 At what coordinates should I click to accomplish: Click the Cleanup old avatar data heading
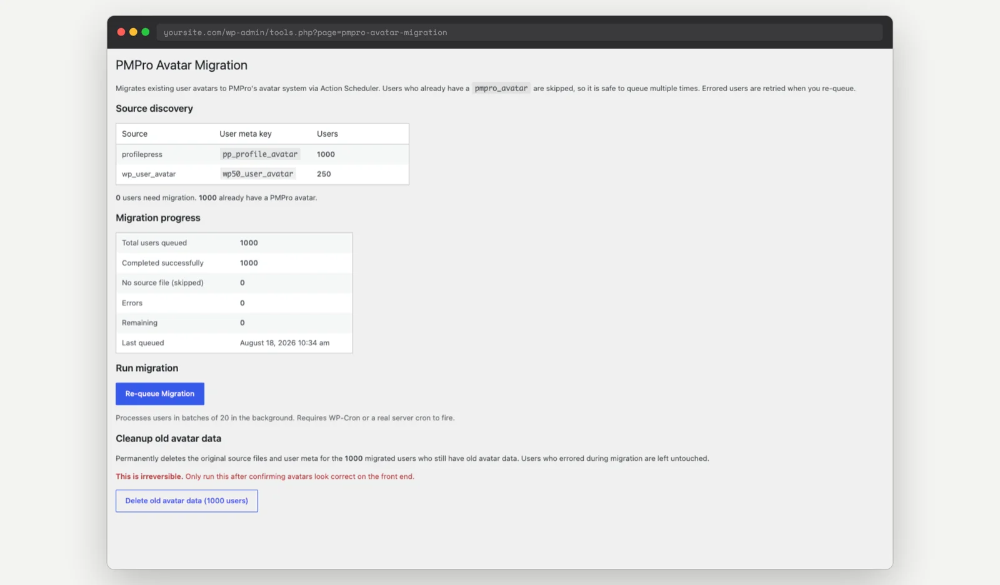168,439
